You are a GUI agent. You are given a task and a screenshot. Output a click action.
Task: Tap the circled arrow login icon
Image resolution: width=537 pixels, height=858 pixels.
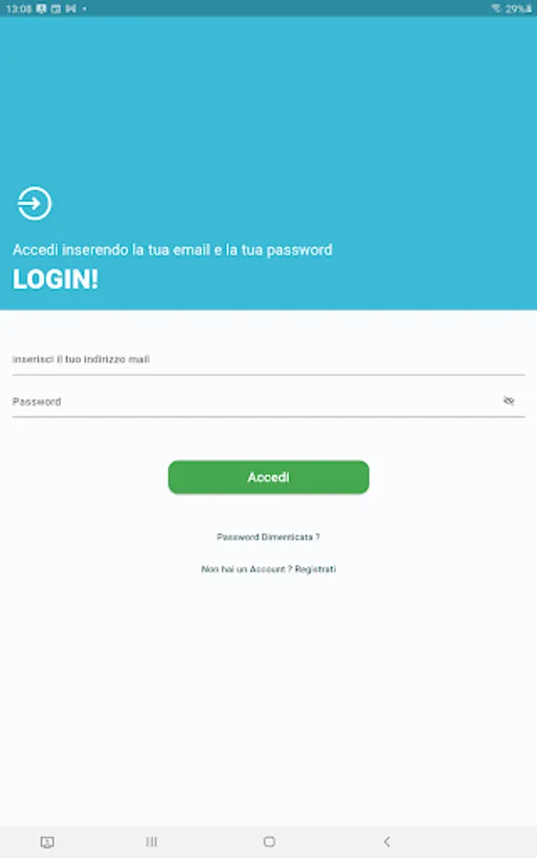[x=34, y=203]
